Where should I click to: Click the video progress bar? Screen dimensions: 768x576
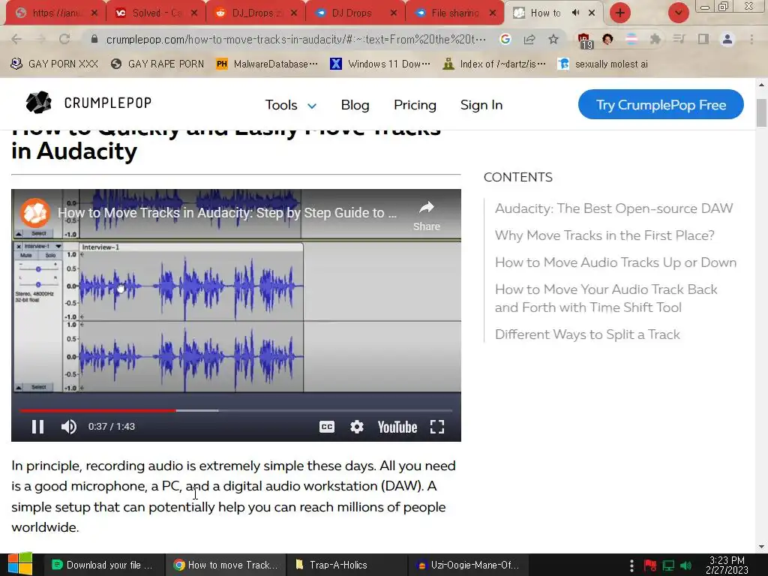[x=236, y=410]
